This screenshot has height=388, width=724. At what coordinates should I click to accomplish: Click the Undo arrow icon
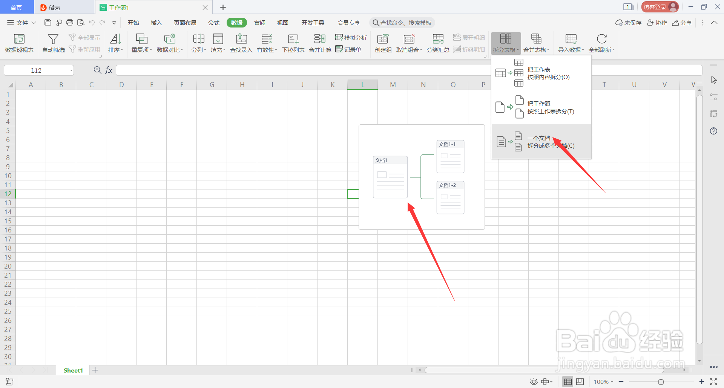tap(92, 23)
